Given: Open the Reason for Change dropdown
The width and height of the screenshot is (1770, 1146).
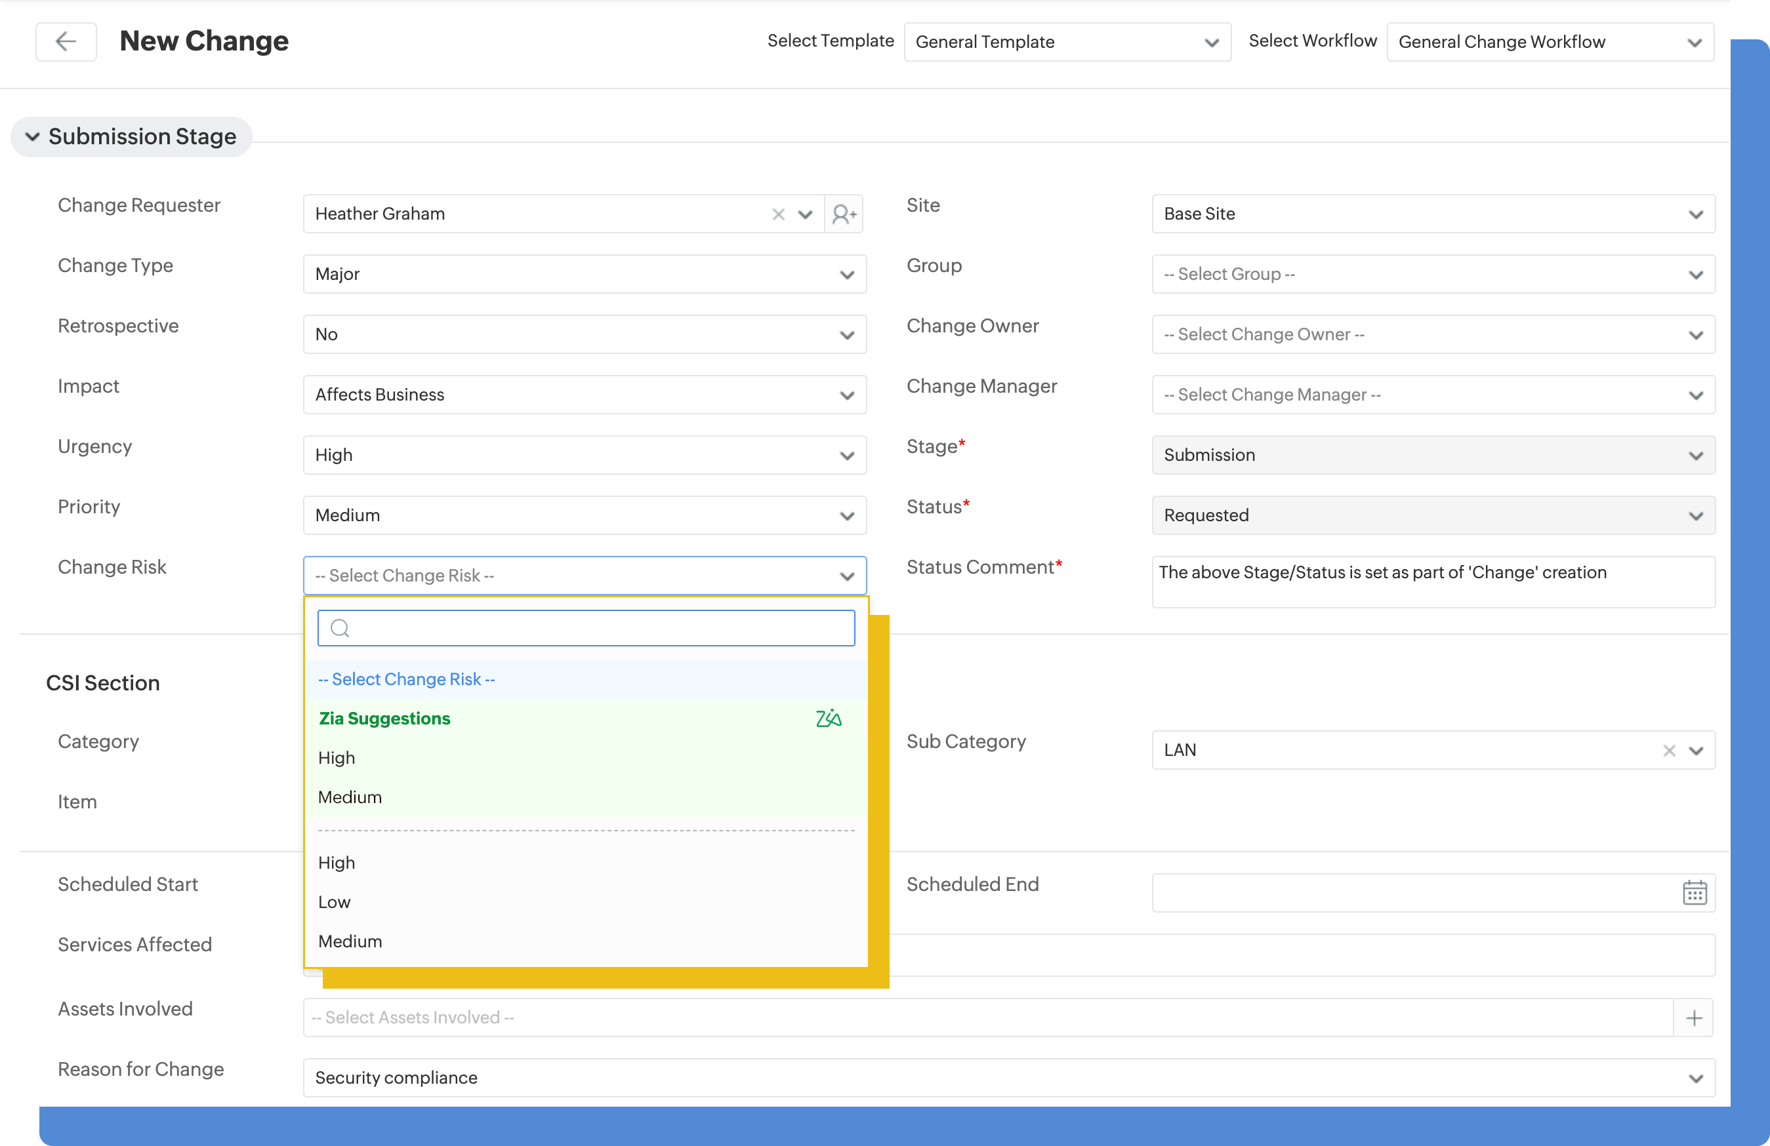Looking at the screenshot, I should point(1008,1078).
